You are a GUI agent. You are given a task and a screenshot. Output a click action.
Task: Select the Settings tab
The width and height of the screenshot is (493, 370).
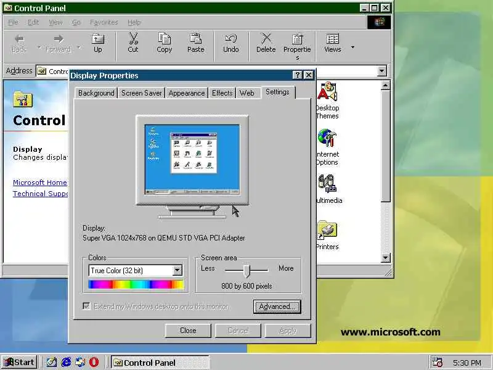pos(277,92)
